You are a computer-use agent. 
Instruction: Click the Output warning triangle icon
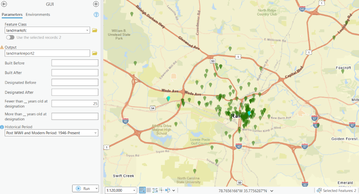[2, 47]
